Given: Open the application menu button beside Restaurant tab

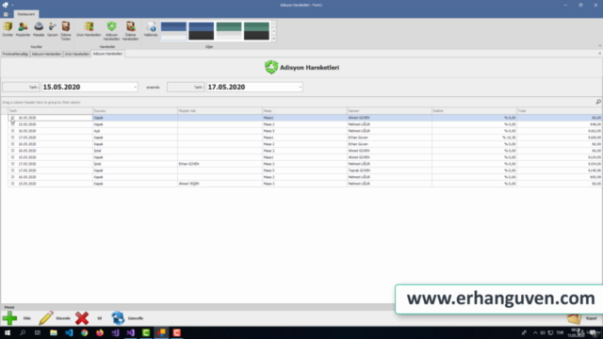Looking at the screenshot, I should pos(6,14).
